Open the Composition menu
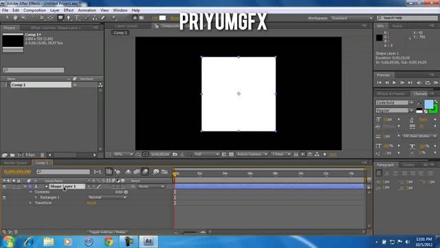 [x=34, y=10]
